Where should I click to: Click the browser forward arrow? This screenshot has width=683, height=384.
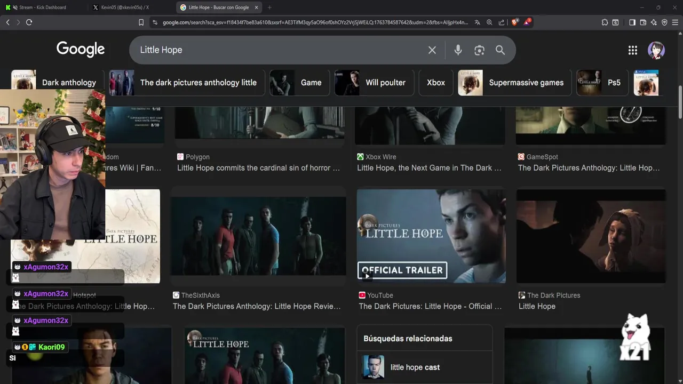(18, 22)
